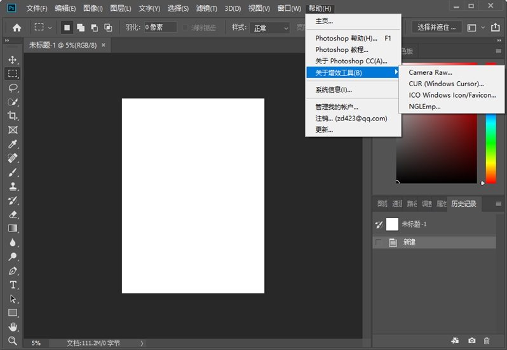Click the hue spectrum slider strip

click(491, 148)
